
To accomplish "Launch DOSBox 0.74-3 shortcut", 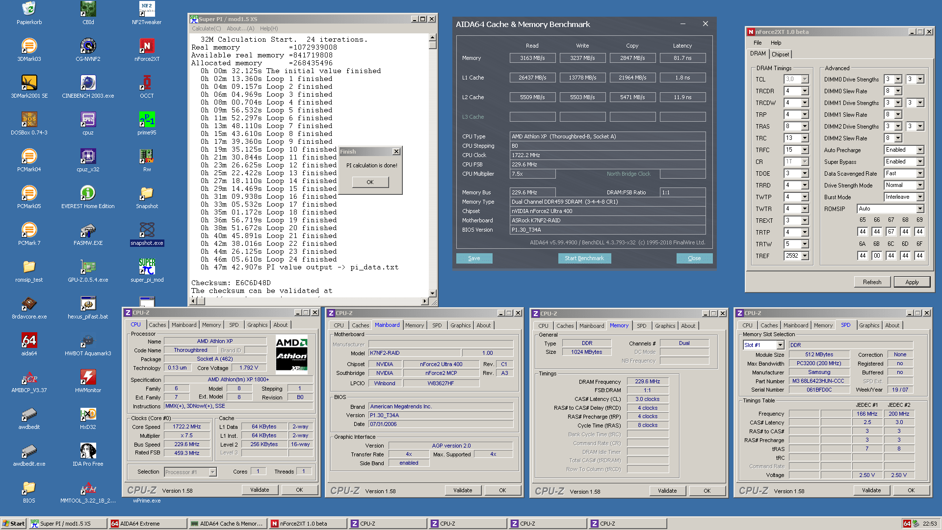I will pos(29,124).
